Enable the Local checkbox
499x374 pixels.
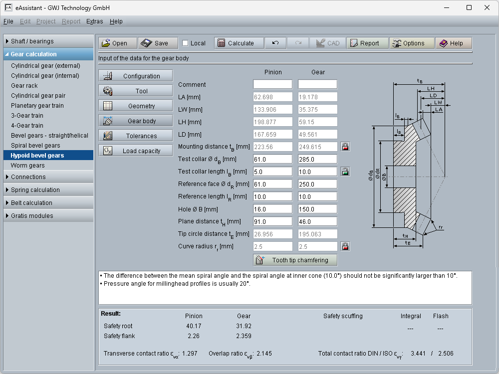[x=186, y=43]
